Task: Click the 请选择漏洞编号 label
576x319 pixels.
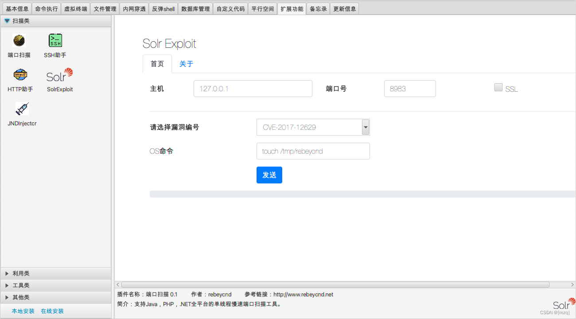Action: (x=175, y=127)
